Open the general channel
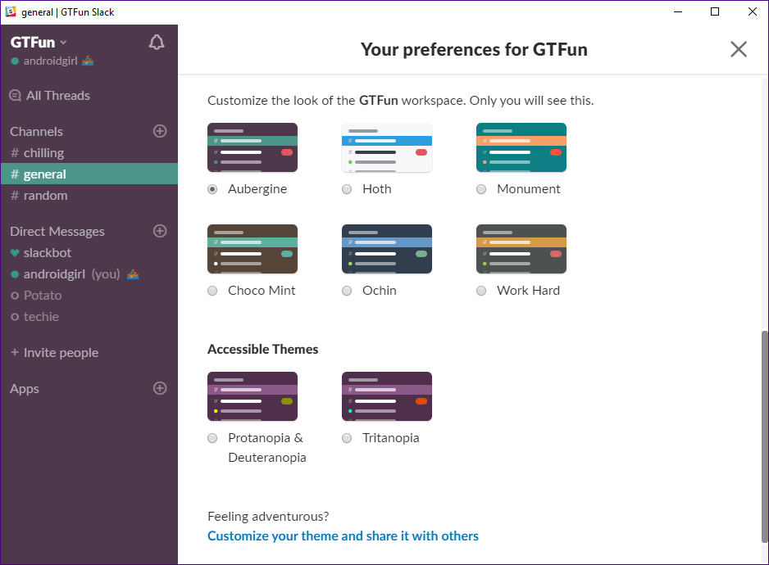Screen dimensions: 769x565 [89, 174]
